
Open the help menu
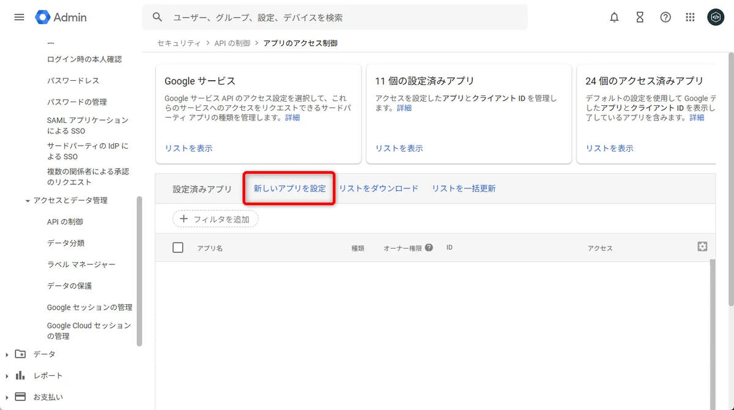(x=665, y=17)
